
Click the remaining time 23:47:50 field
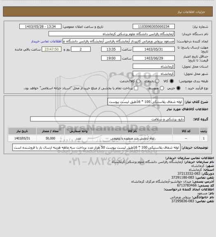pos(52,49)
